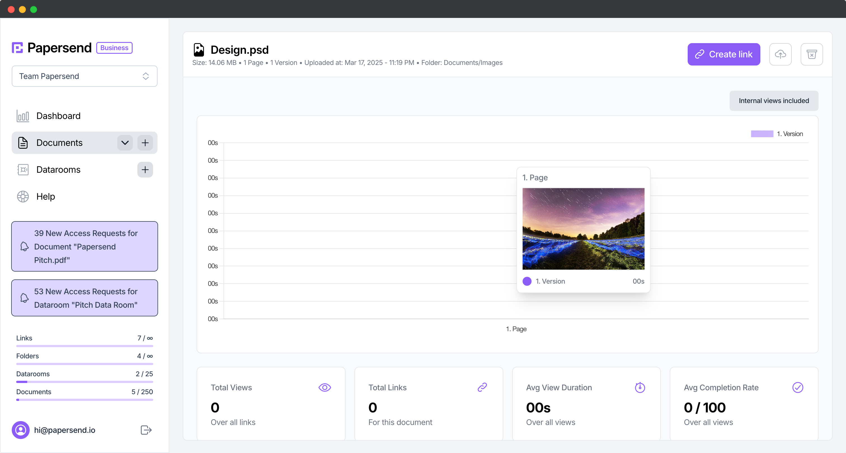846x453 pixels.
Task: Click the delete document trash icon
Action: [812, 54]
